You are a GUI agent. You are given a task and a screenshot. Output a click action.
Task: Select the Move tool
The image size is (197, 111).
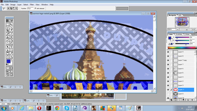(x=11, y=24)
